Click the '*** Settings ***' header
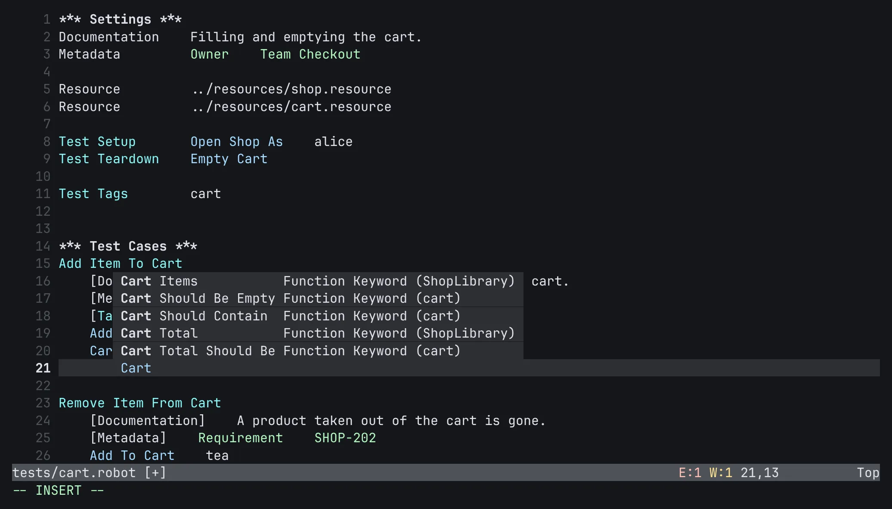The height and width of the screenshot is (509, 892). (120, 19)
